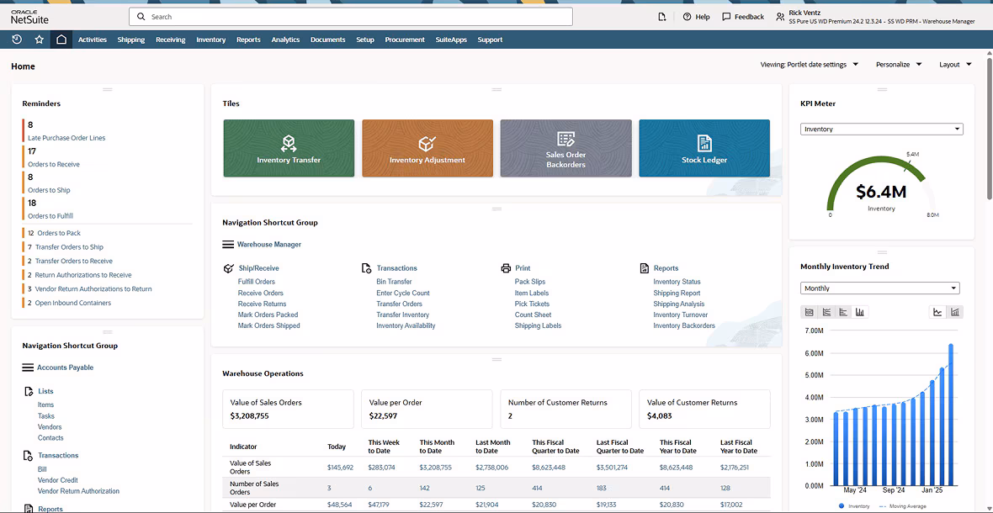Toggle the line chart view button

(x=937, y=312)
